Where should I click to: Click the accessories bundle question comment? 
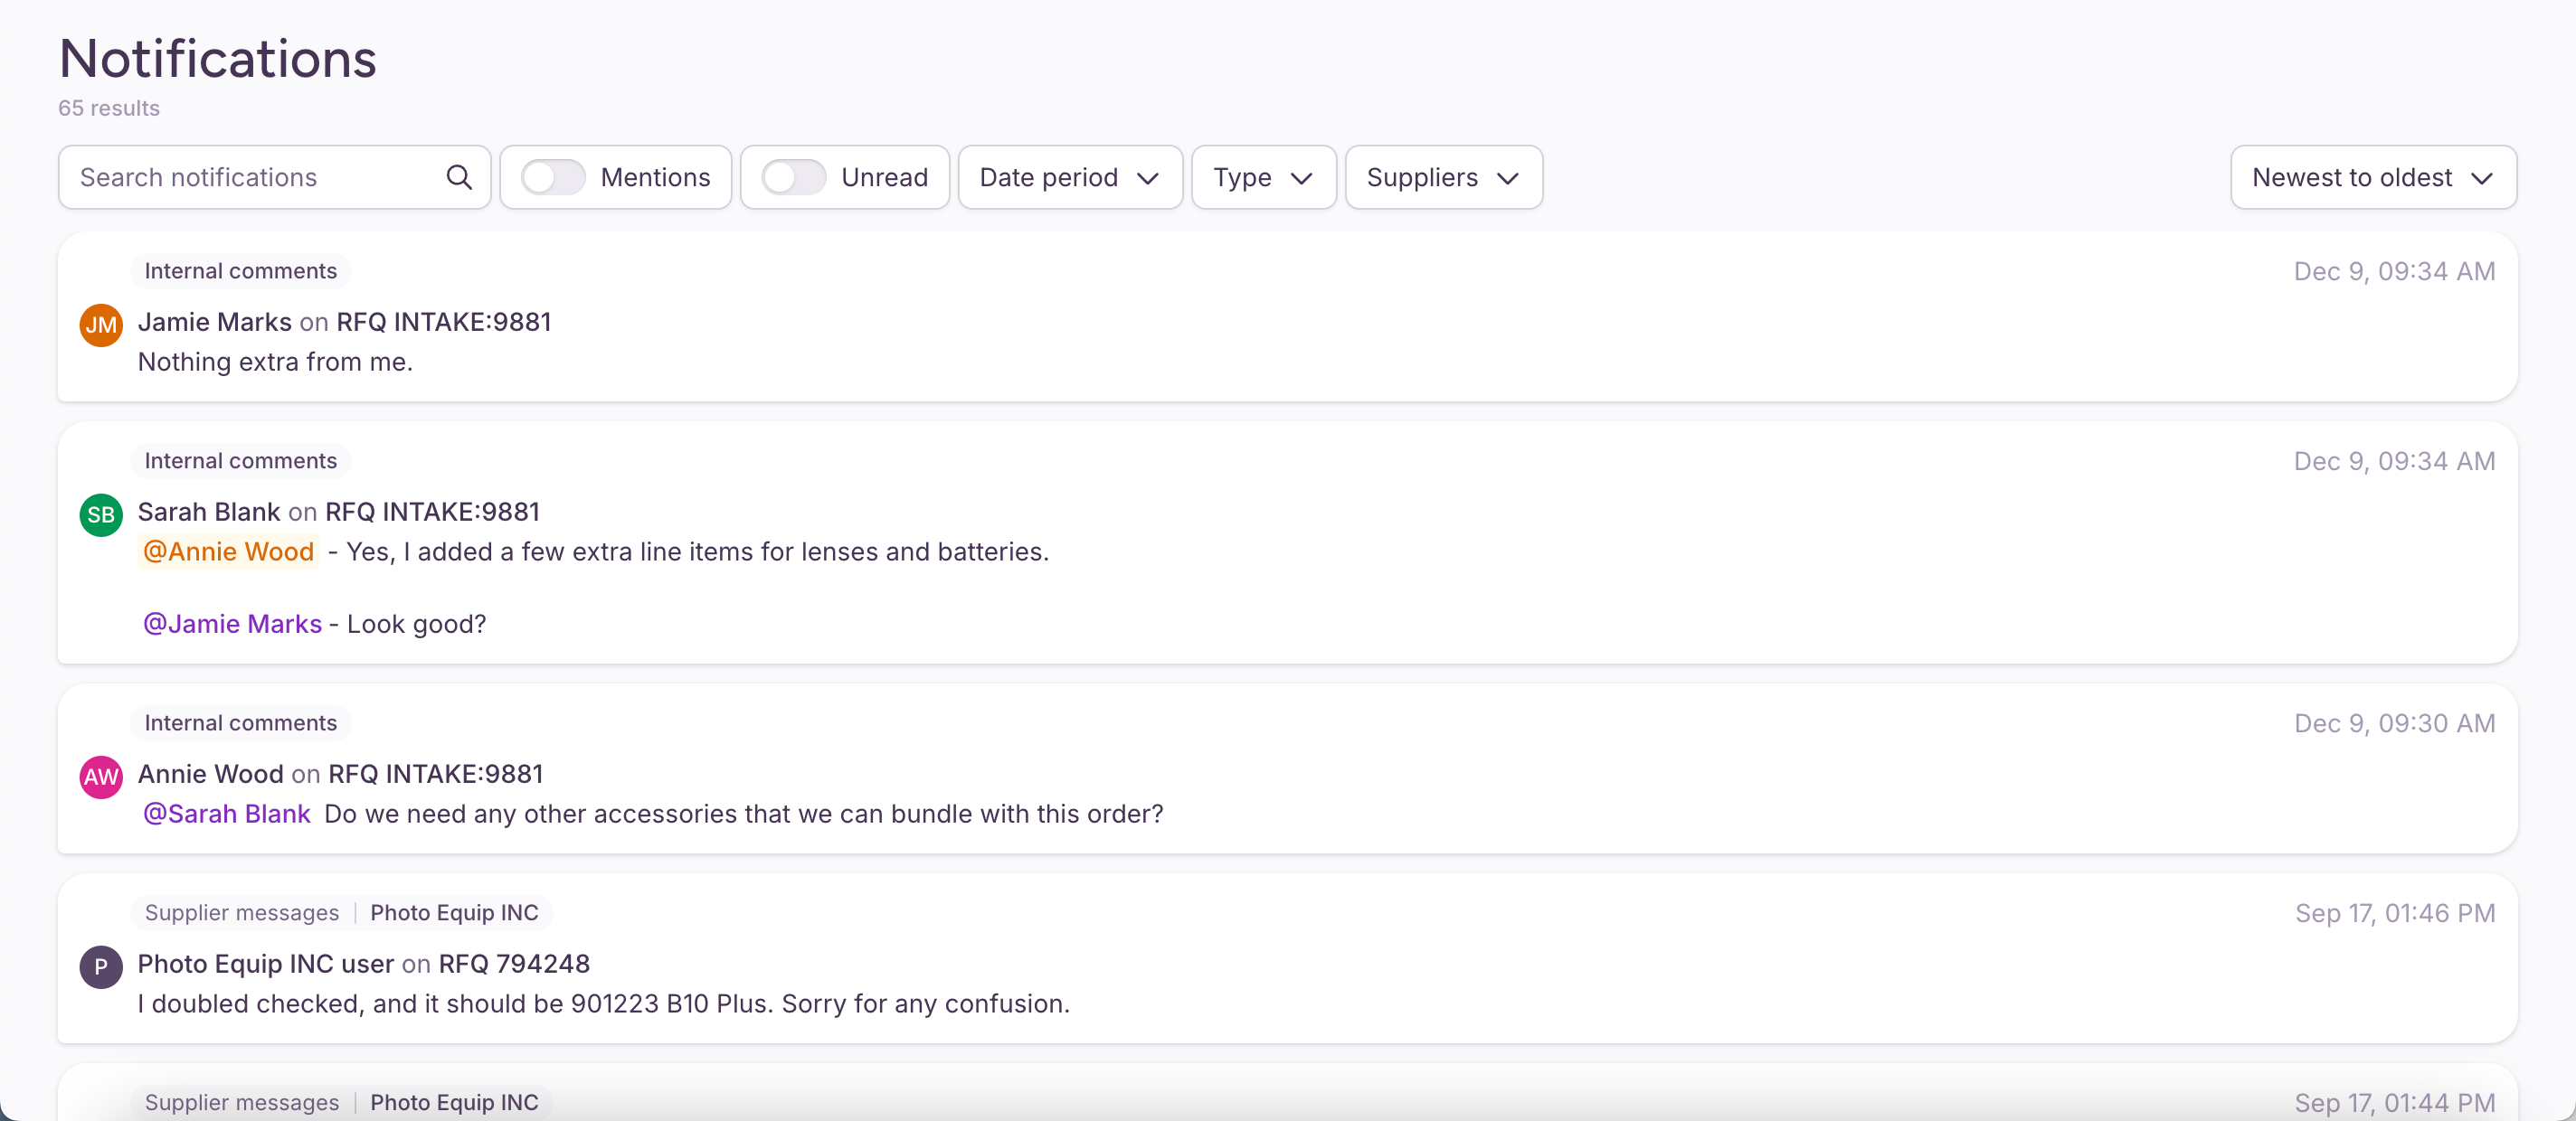pos(743,814)
